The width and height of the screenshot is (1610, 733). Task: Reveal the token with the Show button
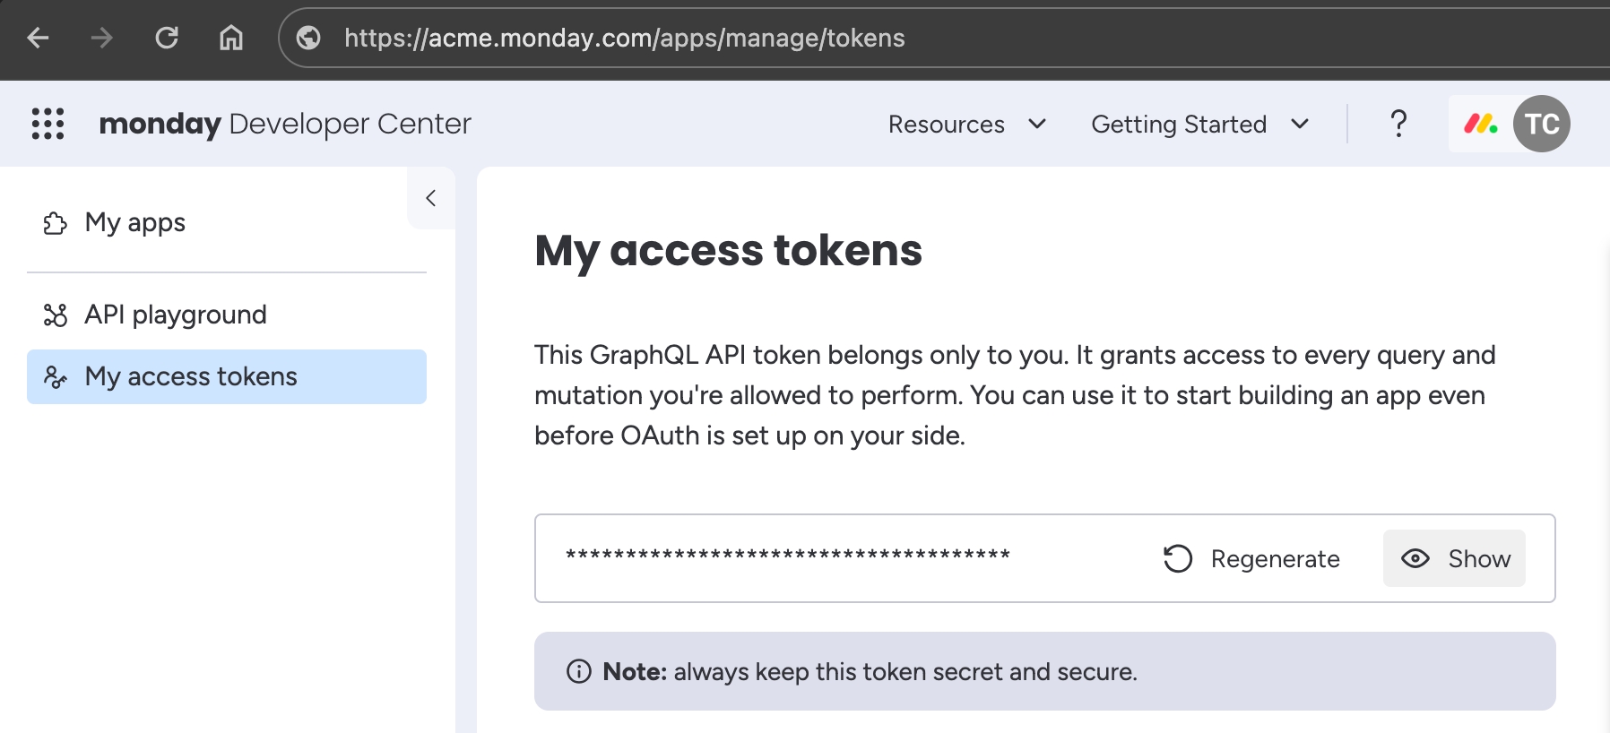tap(1454, 558)
